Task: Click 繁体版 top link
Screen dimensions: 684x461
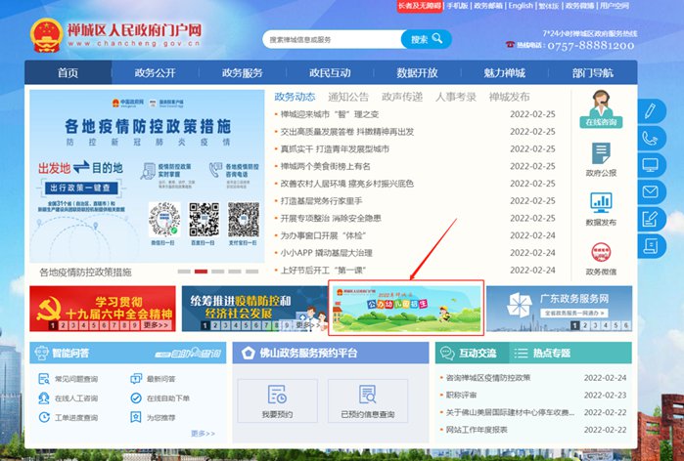Action: point(549,6)
